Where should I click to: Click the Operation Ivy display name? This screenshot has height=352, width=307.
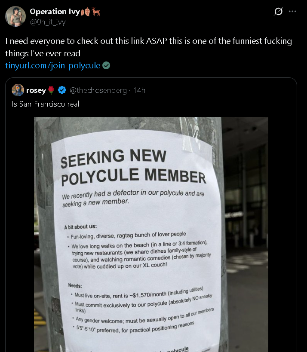tap(54, 12)
